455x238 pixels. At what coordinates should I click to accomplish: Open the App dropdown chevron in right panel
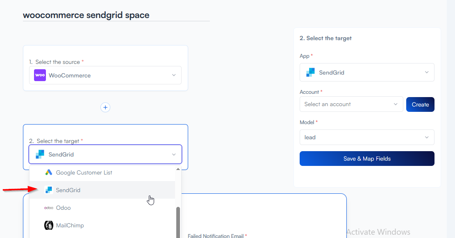click(427, 73)
